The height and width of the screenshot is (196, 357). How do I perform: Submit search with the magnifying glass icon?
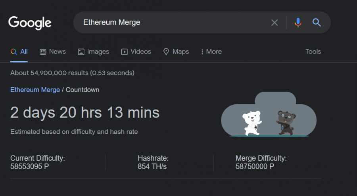(317, 23)
